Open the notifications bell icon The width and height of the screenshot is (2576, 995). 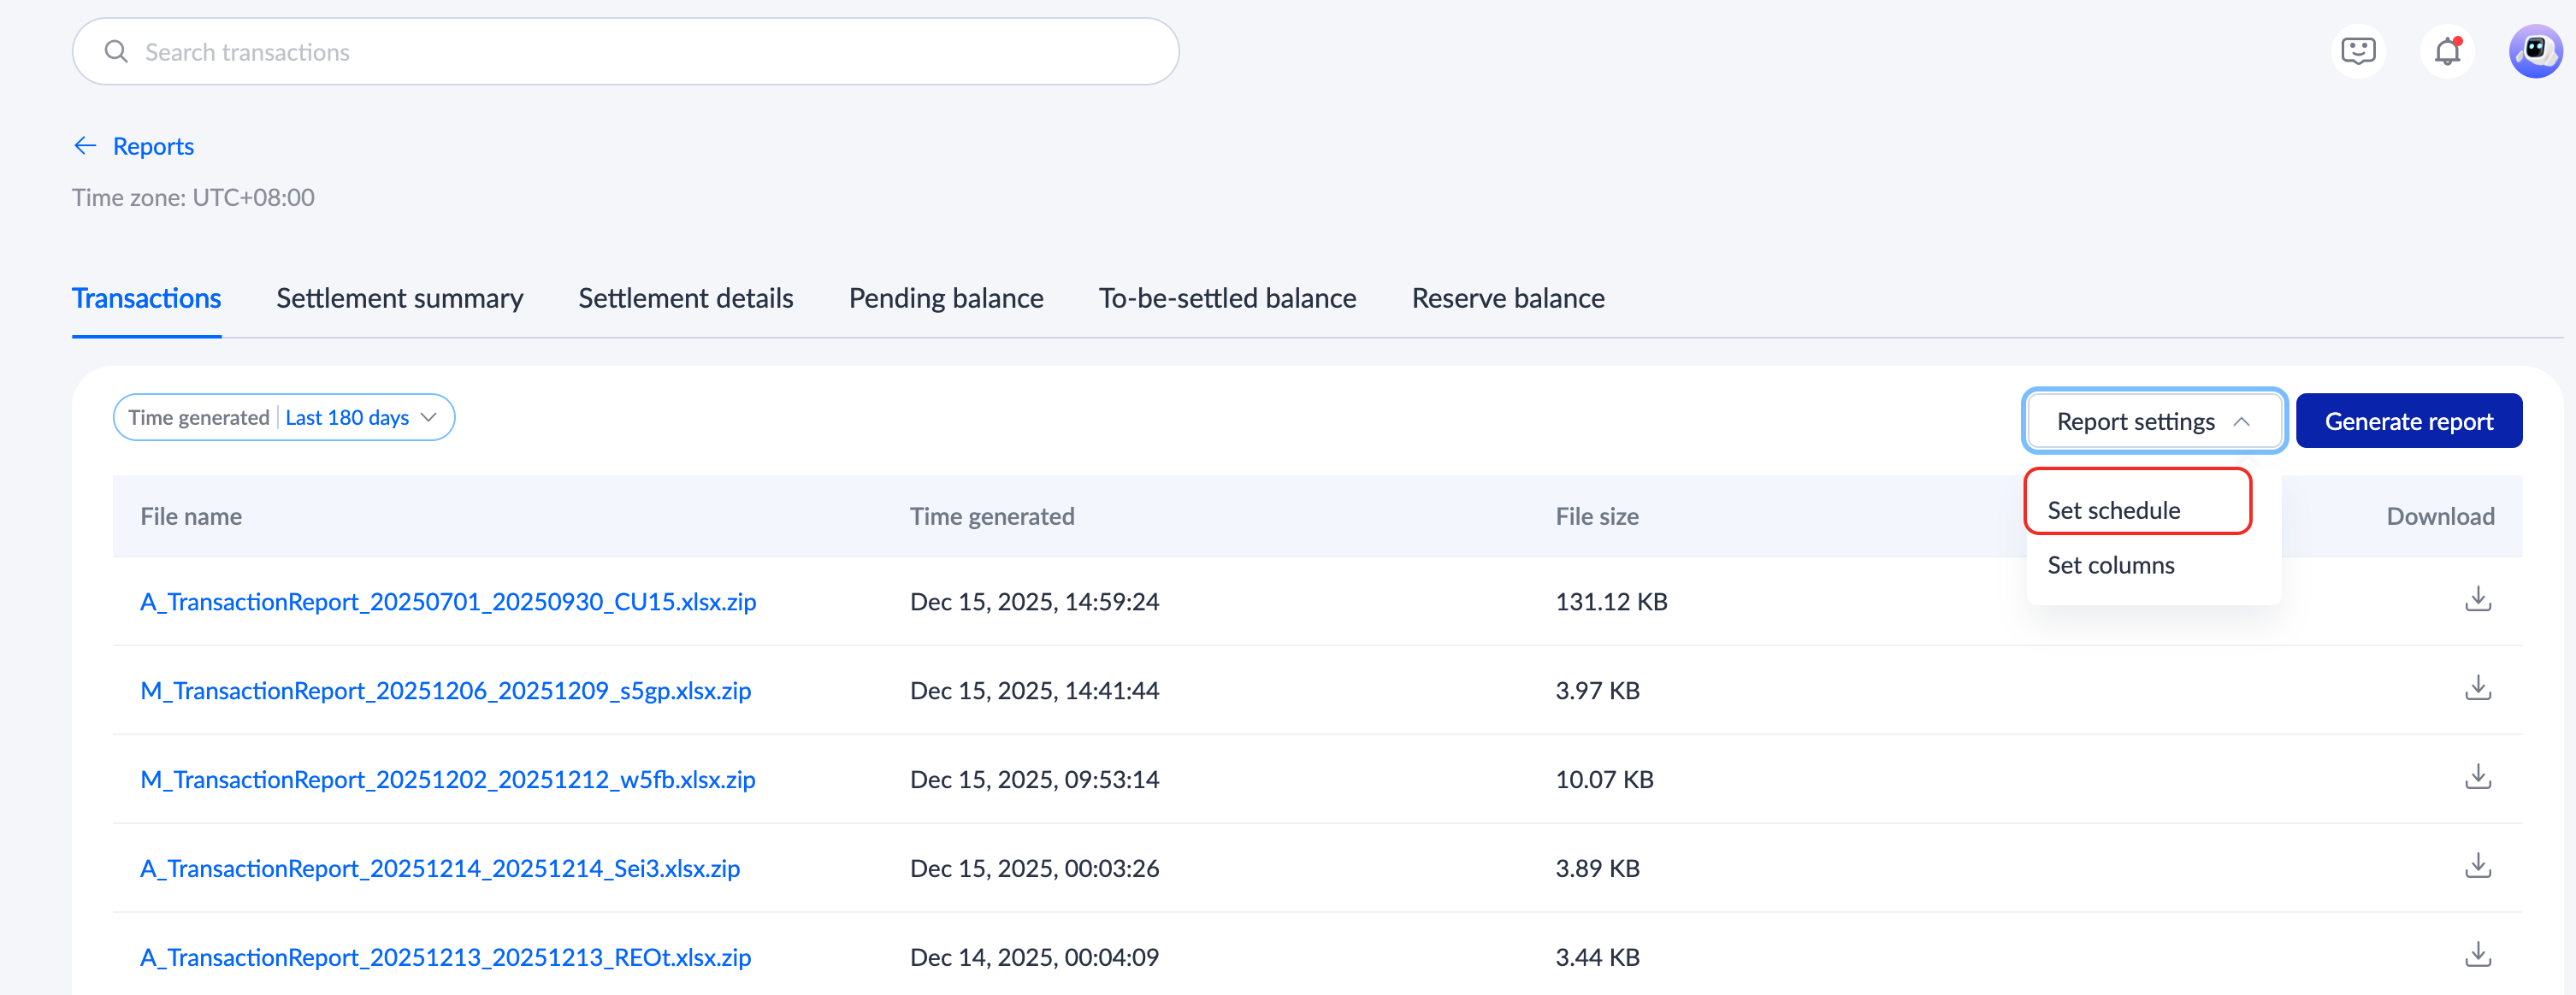point(2446,51)
